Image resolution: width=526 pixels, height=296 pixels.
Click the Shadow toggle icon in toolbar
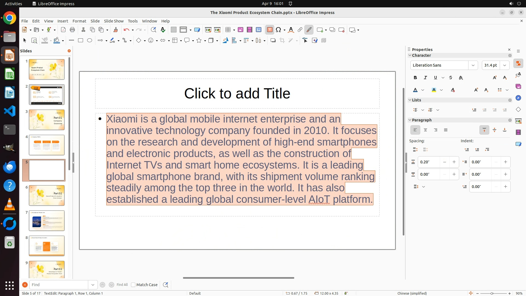[x=273, y=41]
